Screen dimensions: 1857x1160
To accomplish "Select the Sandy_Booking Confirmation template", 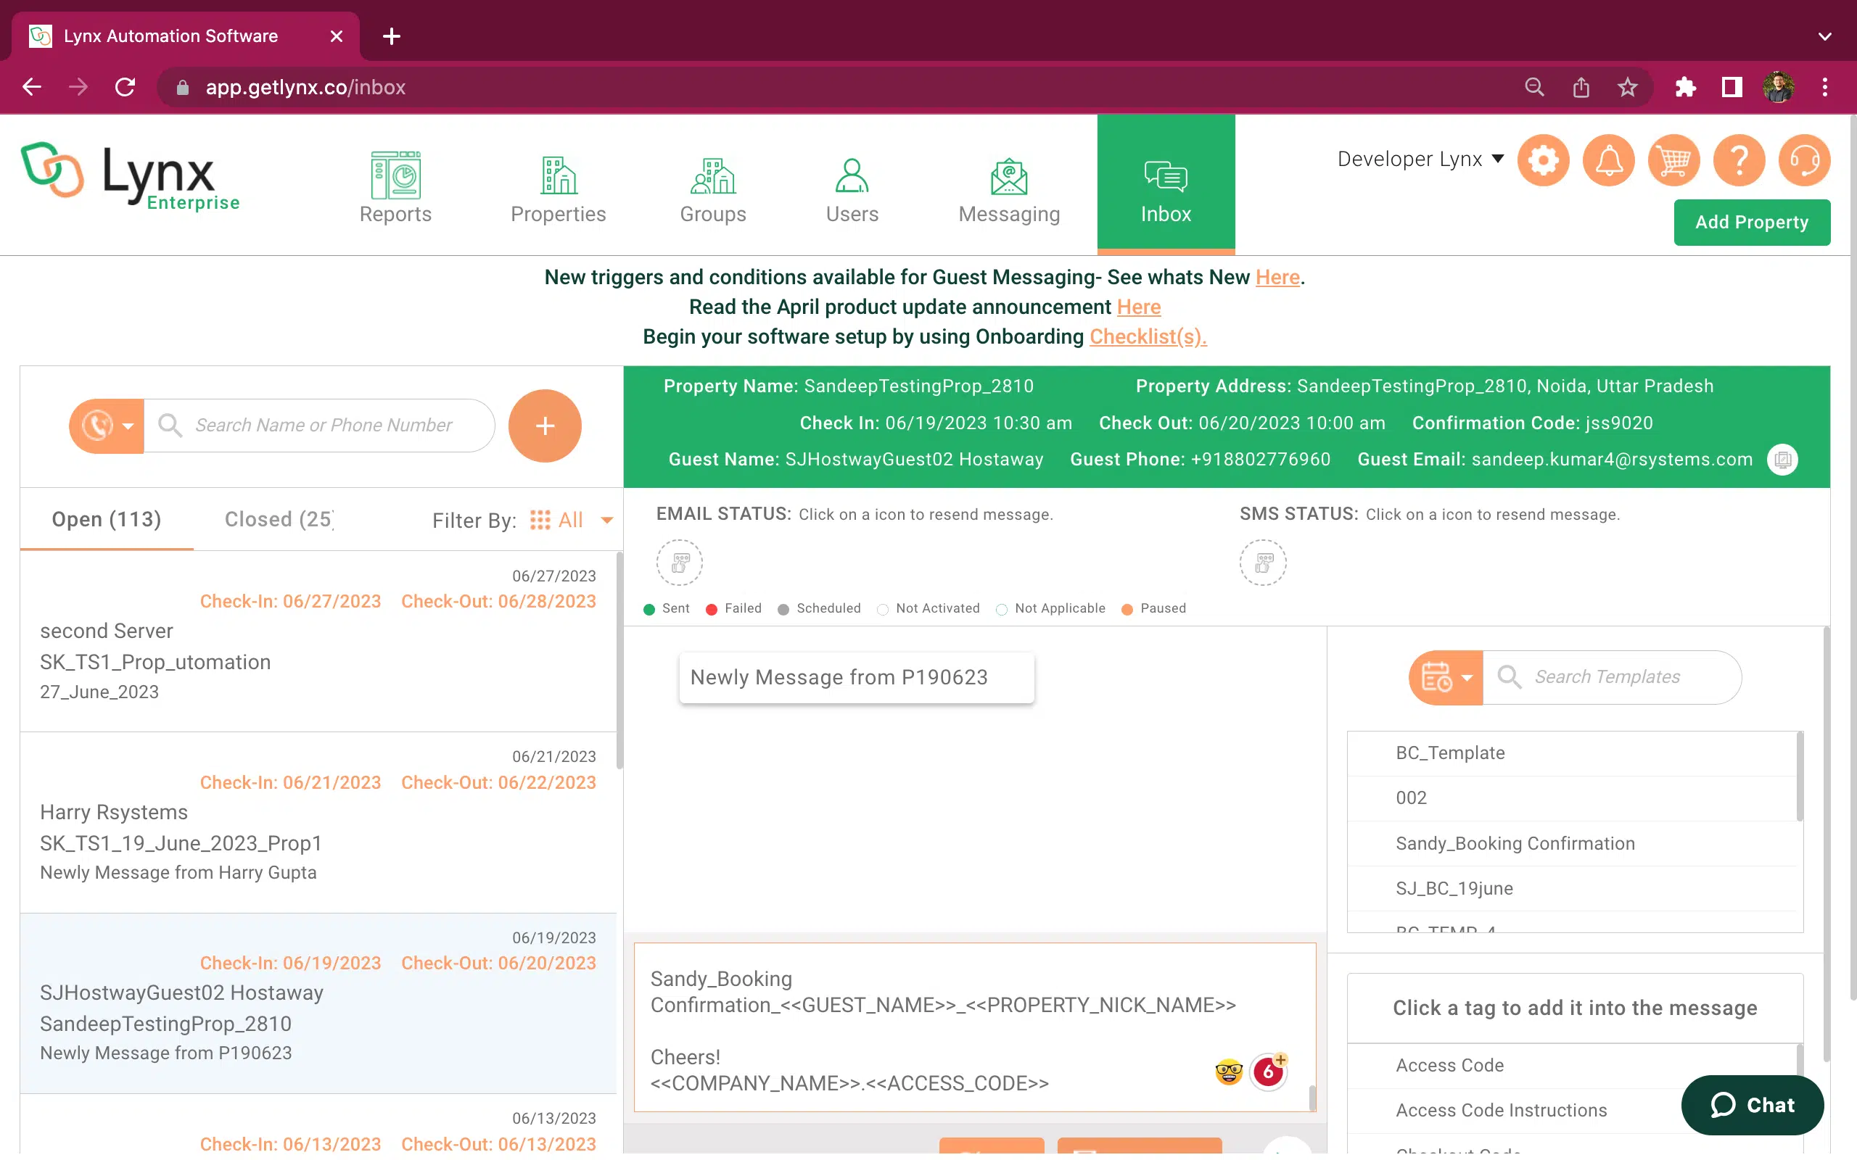I will tap(1571, 843).
